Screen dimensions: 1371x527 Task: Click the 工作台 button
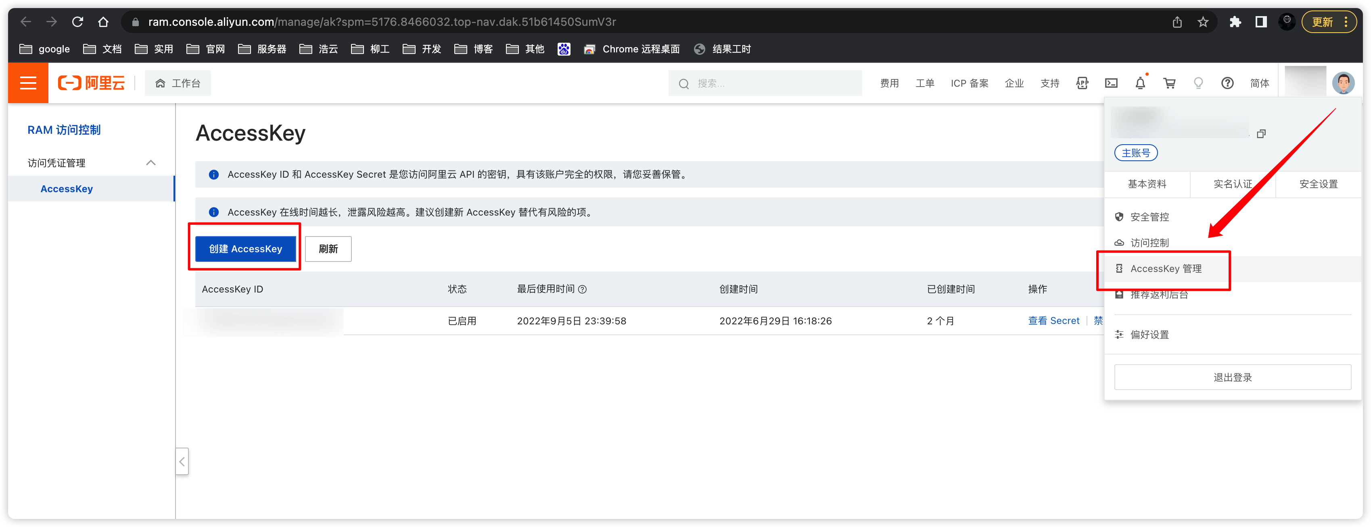[x=178, y=83]
